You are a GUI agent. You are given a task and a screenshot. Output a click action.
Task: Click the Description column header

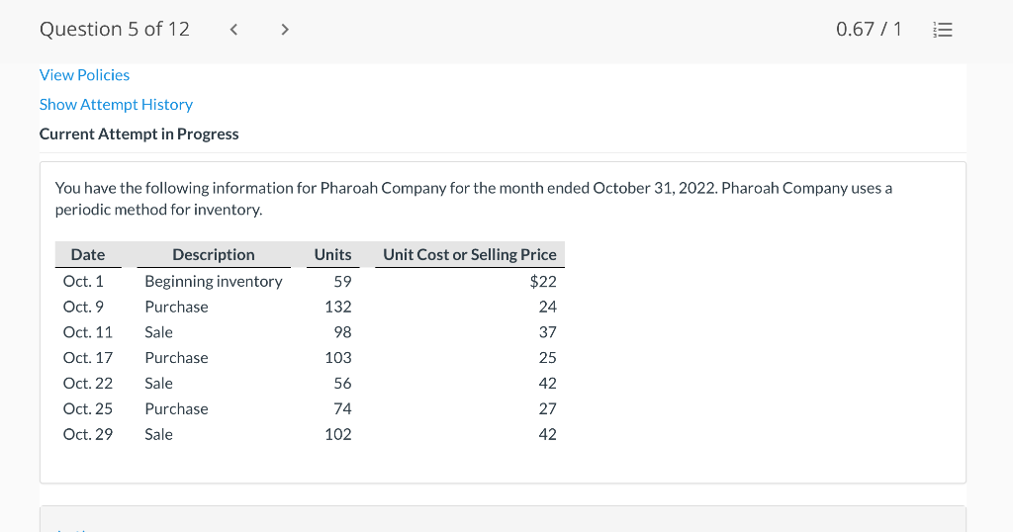point(214,255)
